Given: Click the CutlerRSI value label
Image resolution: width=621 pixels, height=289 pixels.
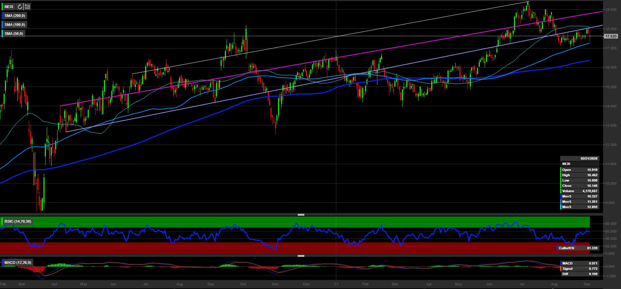Looking at the screenshot, I should (x=577, y=248).
